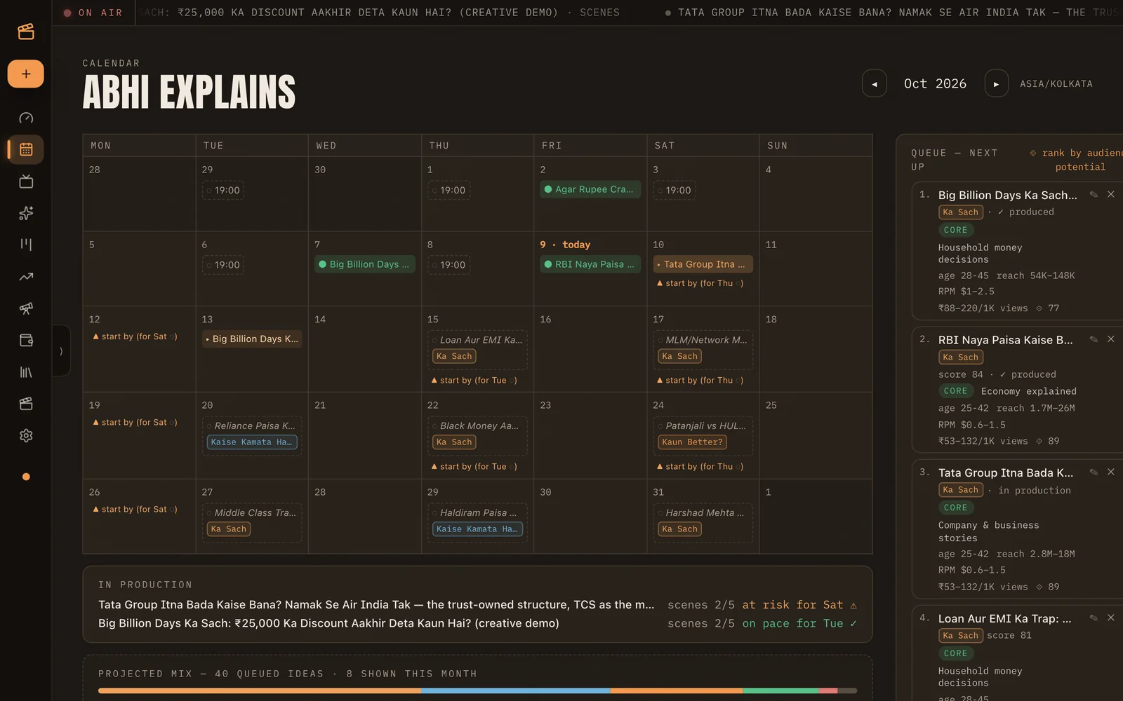1123x701 pixels.
Task: Select the empty 19:00 slot on Oct 6
Action: [x=223, y=265]
